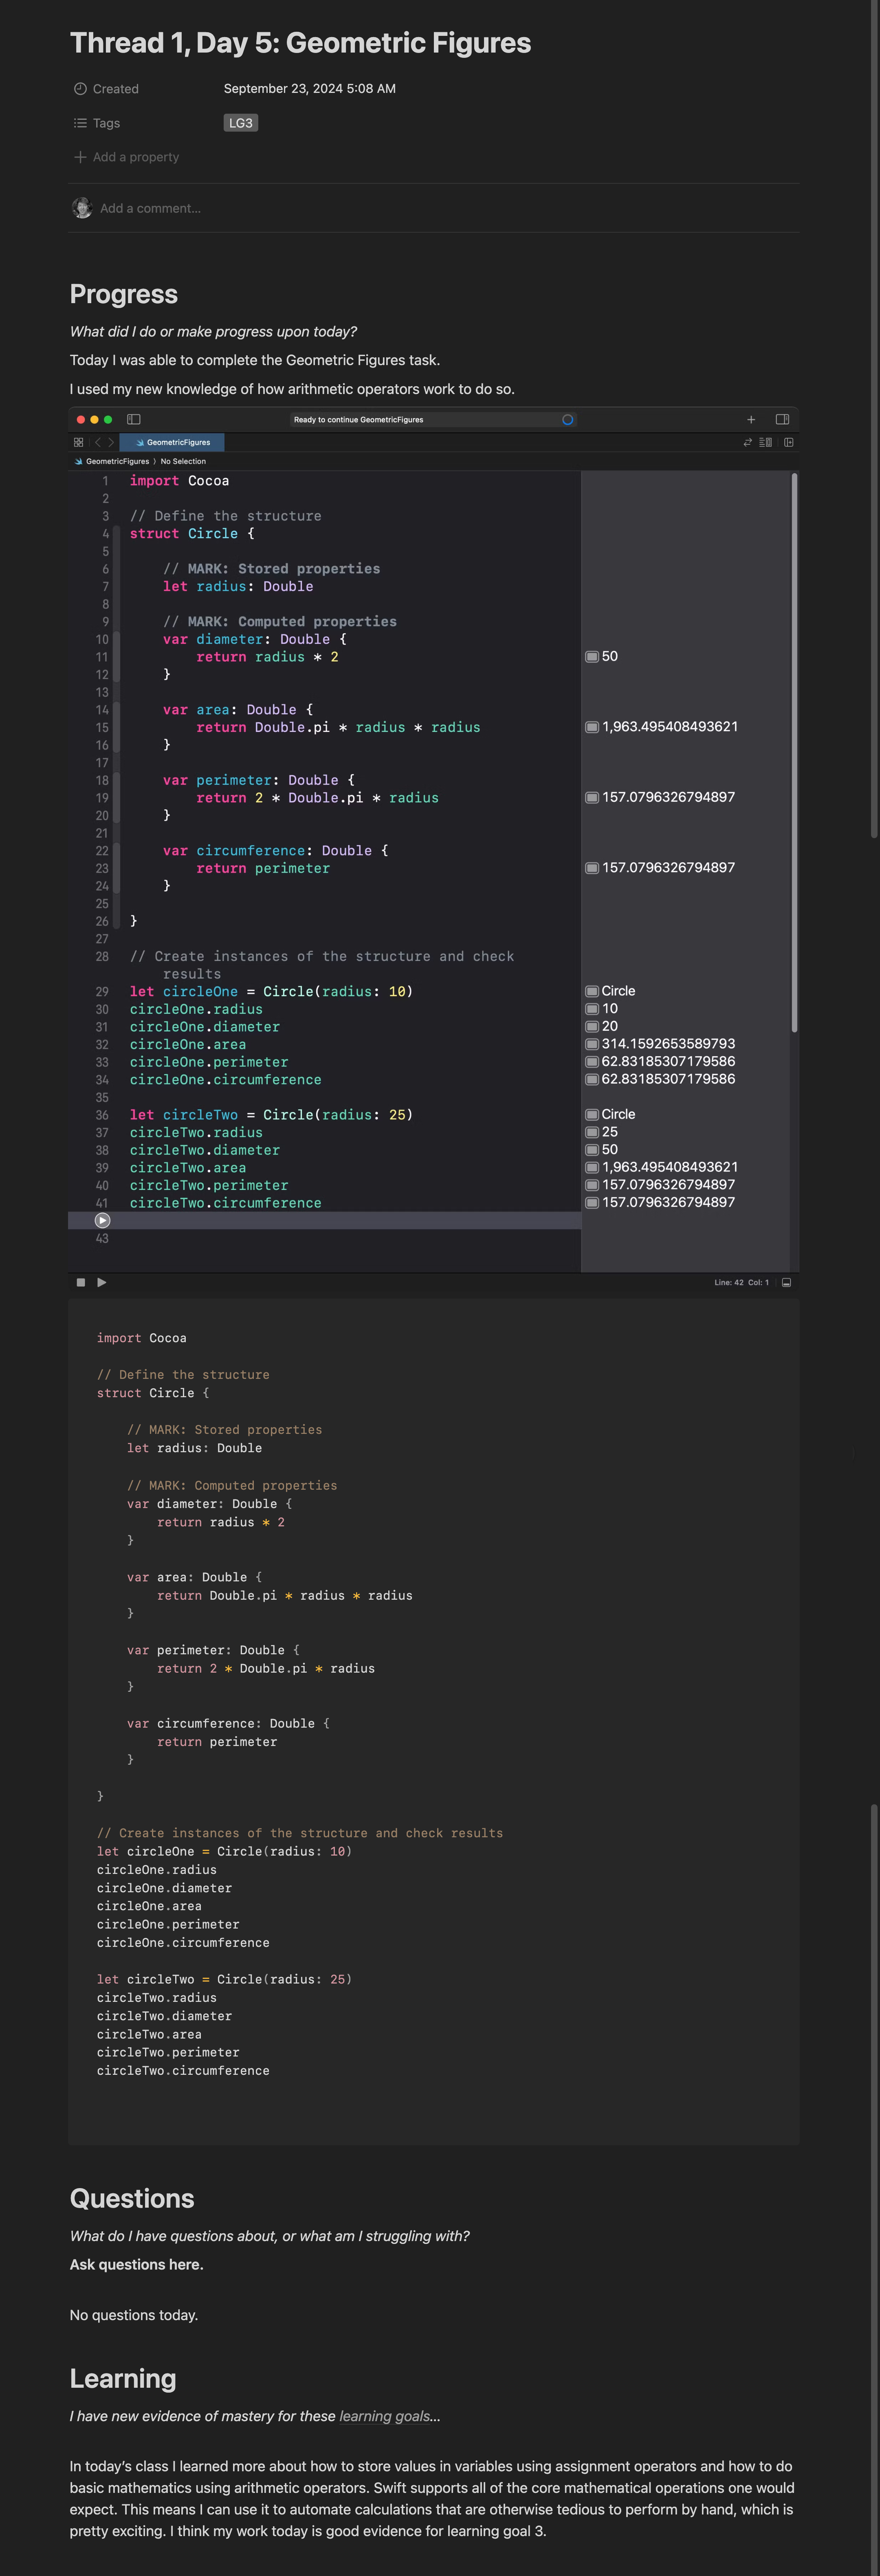Viewport: 880px width, 2576px height.
Task: Click the run-line play icon at line 42
Action: tap(102, 1220)
